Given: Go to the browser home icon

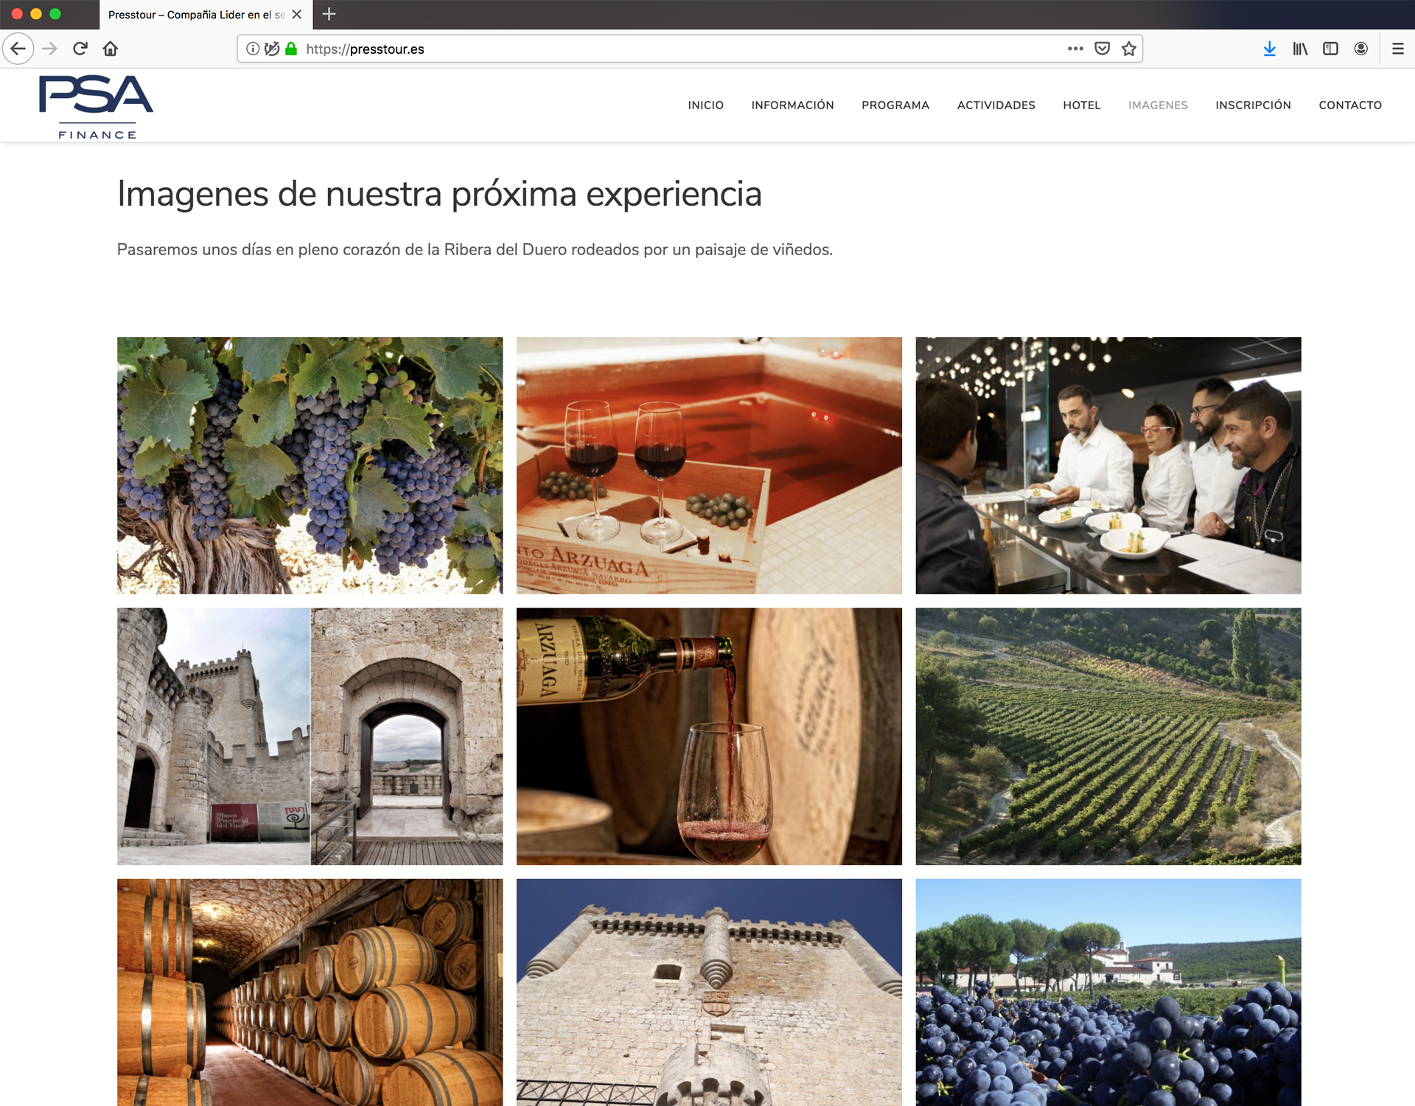Looking at the screenshot, I should click(111, 49).
